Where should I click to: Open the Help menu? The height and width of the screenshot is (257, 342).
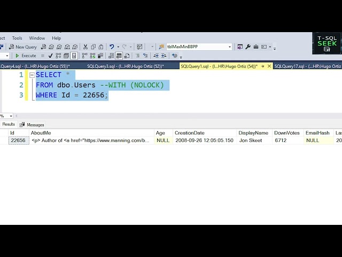[x=56, y=38]
